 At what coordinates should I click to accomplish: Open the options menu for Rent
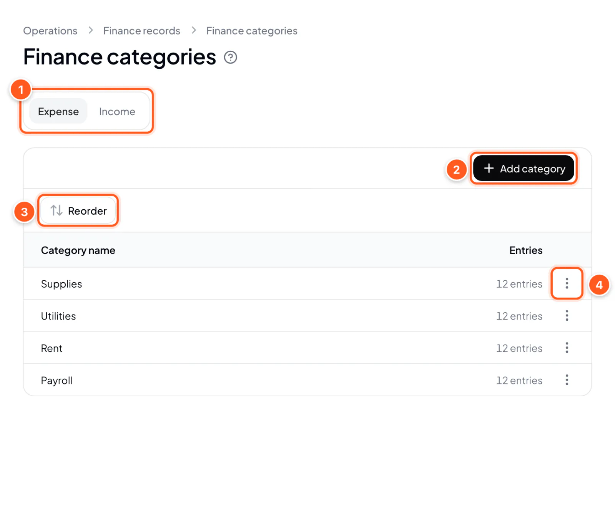(x=567, y=348)
